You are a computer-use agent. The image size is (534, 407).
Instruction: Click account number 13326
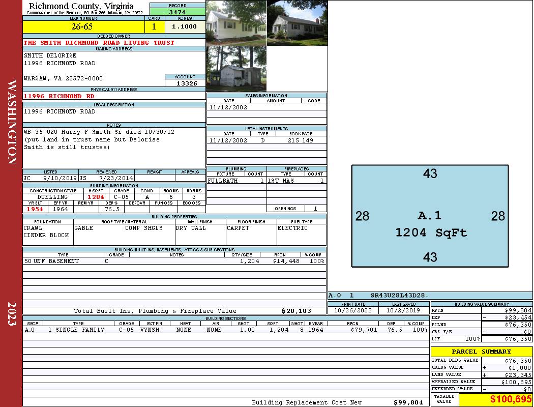tap(187, 83)
